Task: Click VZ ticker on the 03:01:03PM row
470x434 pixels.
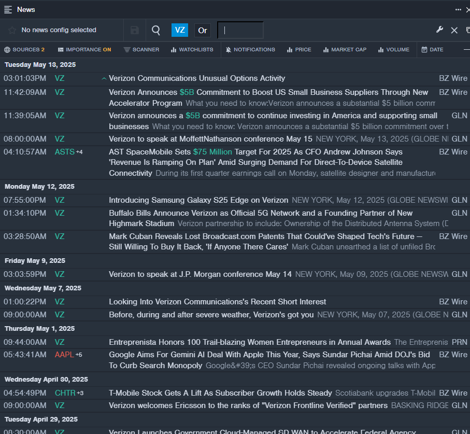Action: pos(60,78)
